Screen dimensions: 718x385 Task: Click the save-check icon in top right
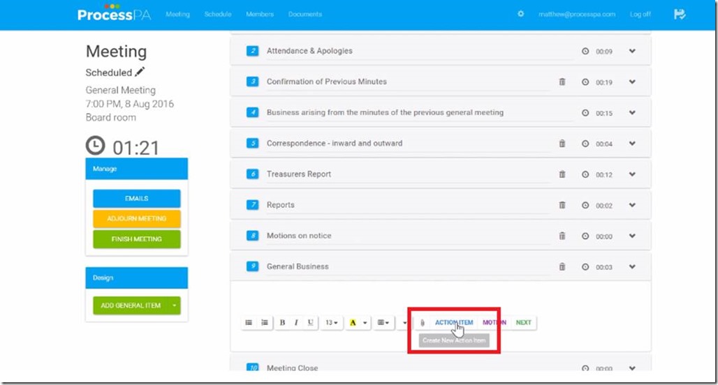680,14
